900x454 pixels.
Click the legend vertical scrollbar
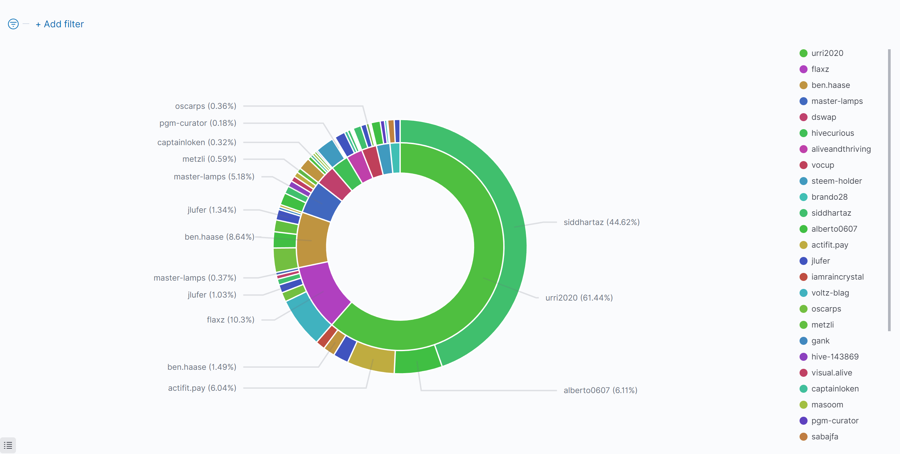tap(889, 190)
